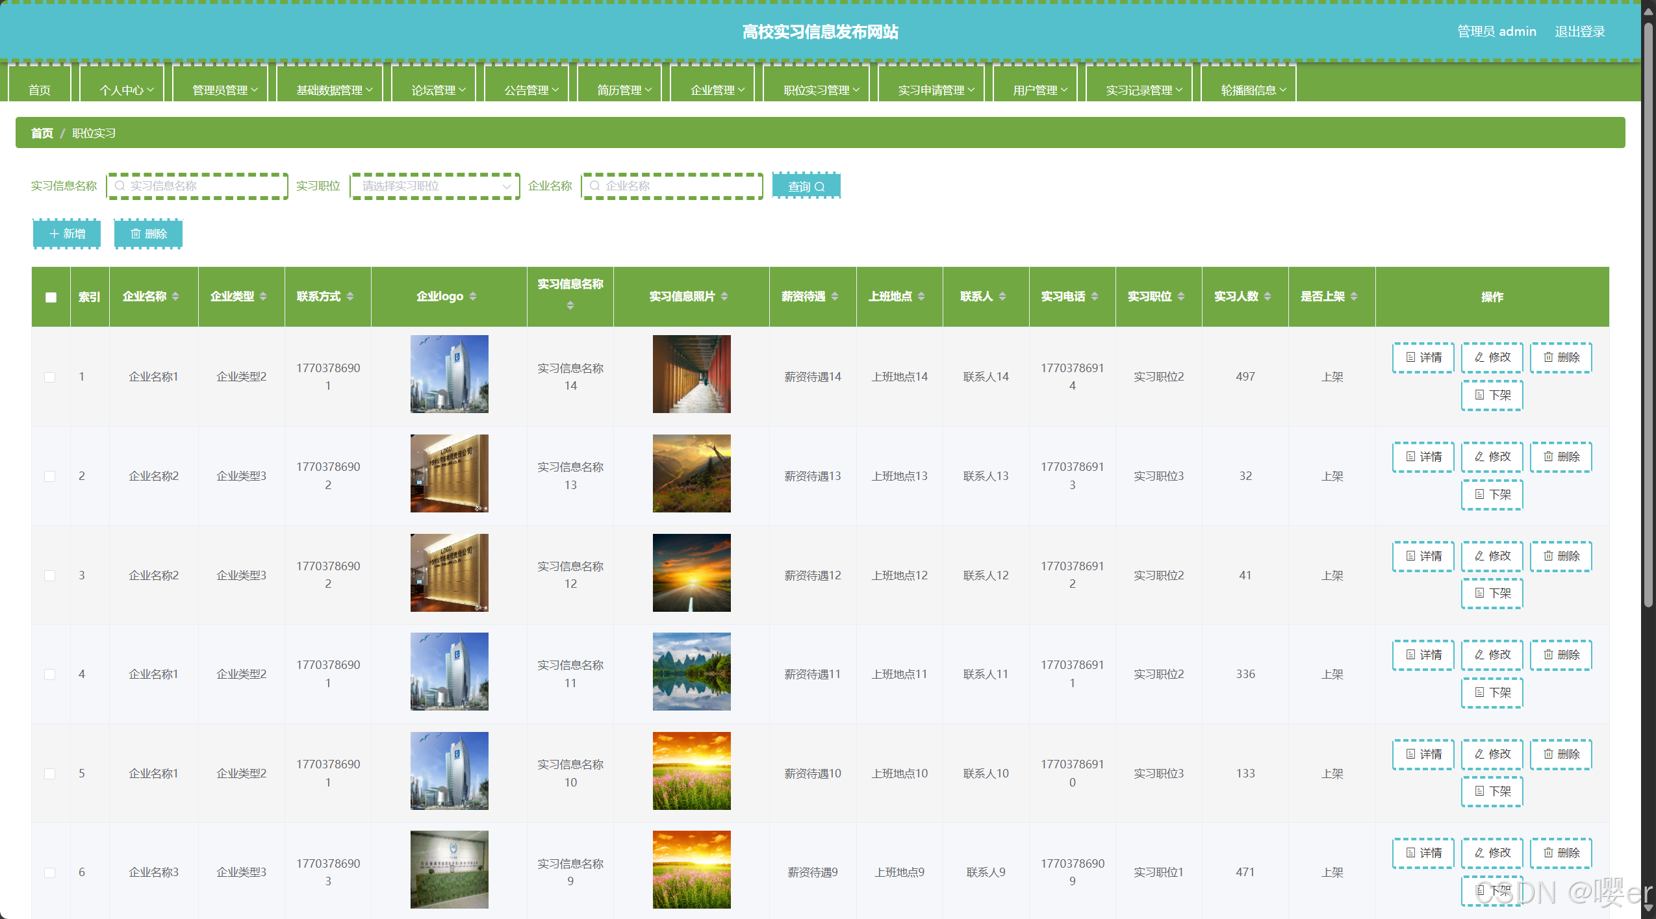Check the checkbox for row 5
The image size is (1656, 919).
coord(49,774)
